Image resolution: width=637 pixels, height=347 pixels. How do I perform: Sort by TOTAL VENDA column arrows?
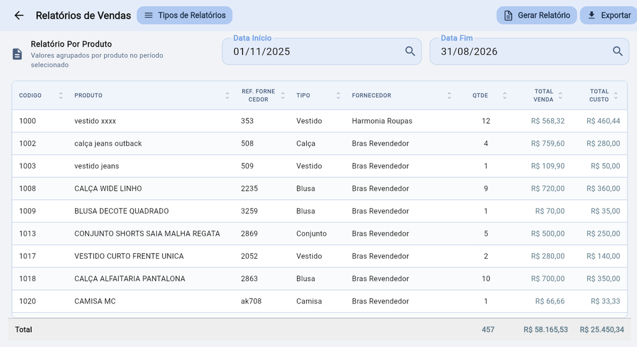pyautogui.click(x=560, y=96)
